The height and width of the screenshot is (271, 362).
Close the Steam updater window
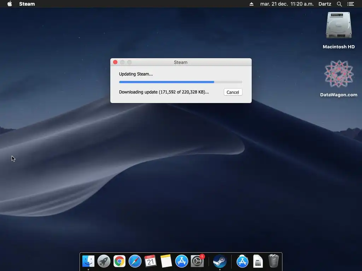pos(115,62)
